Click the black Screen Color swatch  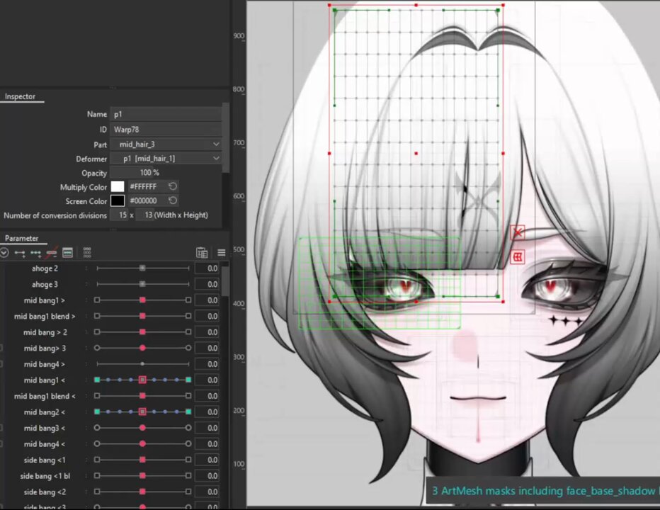pyautogui.click(x=118, y=201)
